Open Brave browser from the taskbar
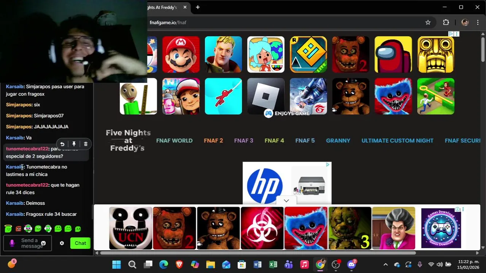This screenshot has height=273, width=486. point(179,264)
